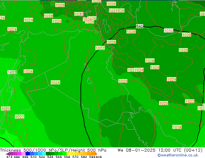Click the purple left arrow end of the legend
Screen dimensions: 205x158
7,154
